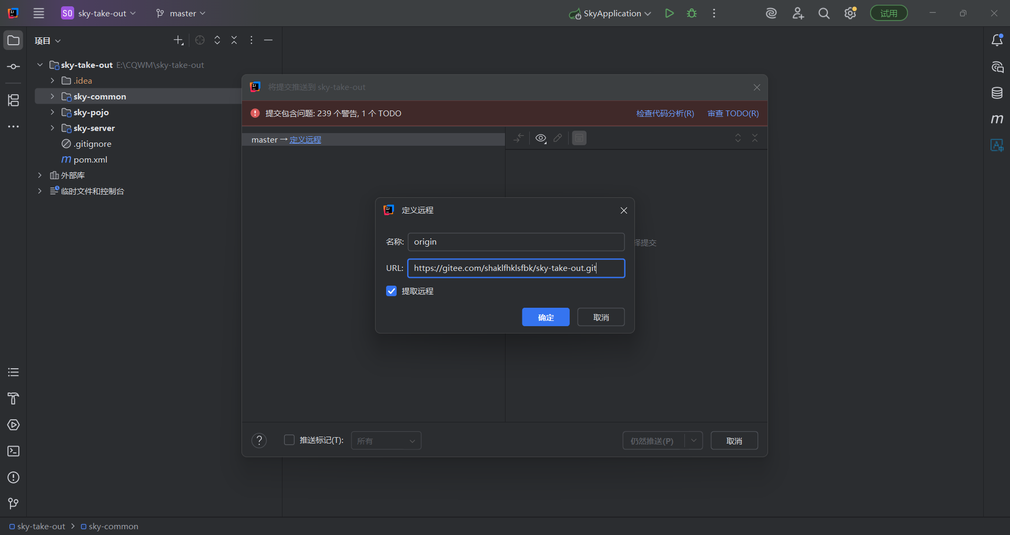
Task: Uncheck the 提取远程 checkbox
Action: coord(391,291)
